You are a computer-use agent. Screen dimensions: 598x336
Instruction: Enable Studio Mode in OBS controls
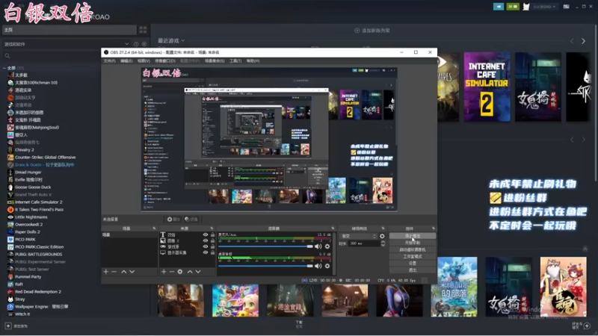[413, 256]
